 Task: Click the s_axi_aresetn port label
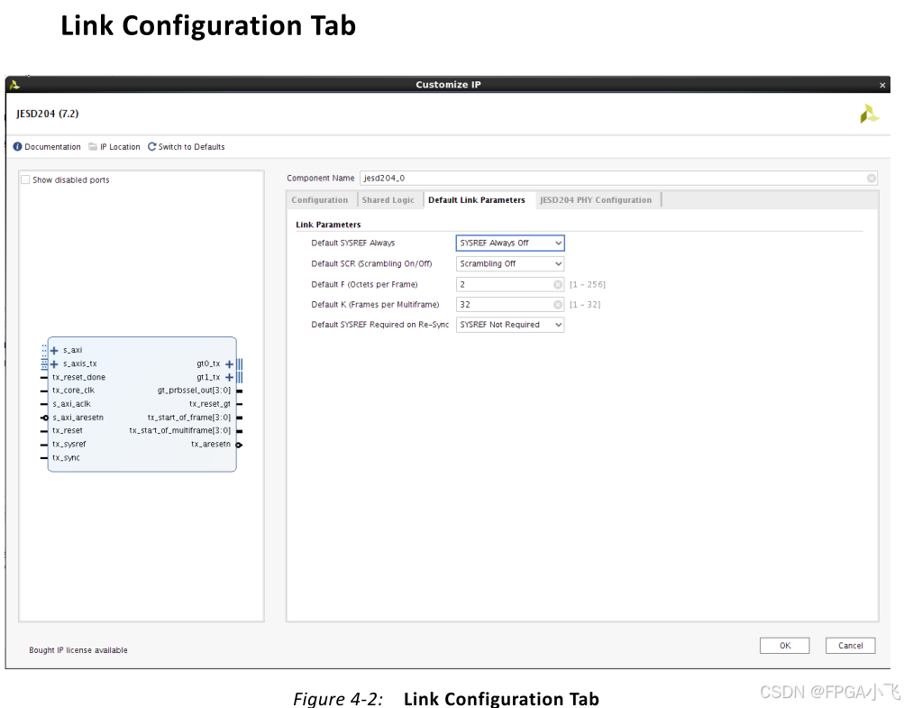[x=78, y=418]
